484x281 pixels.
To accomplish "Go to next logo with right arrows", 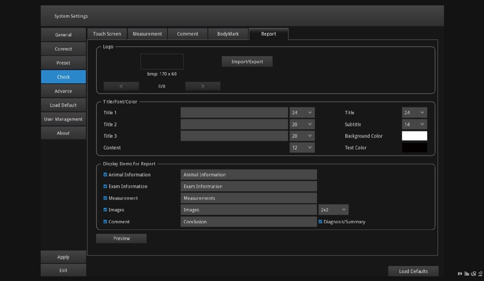I will (x=202, y=86).
